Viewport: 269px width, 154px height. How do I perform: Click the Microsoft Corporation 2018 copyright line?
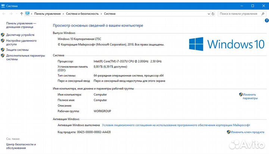(111, 45)
